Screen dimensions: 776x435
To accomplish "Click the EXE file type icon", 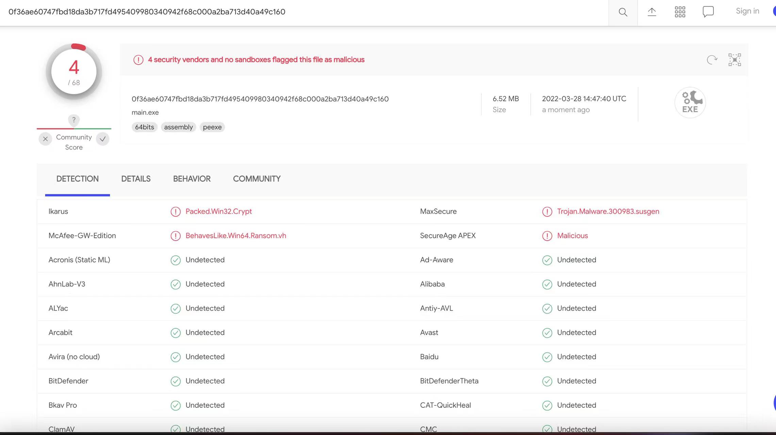I will tap(690, 103).
